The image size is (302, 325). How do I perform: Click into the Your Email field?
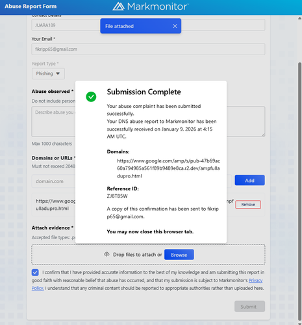click(x=148, y=49)
